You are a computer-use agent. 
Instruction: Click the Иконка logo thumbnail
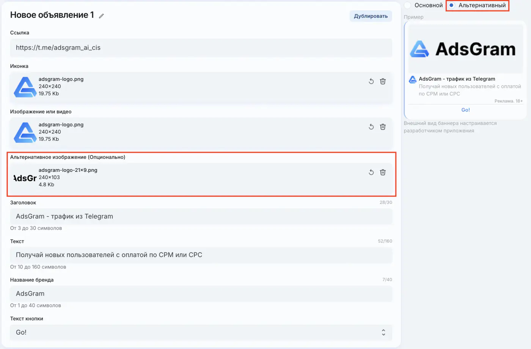click(25, 87)
